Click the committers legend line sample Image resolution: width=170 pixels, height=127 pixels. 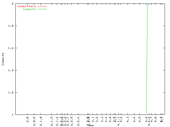(x=42, y=6)
